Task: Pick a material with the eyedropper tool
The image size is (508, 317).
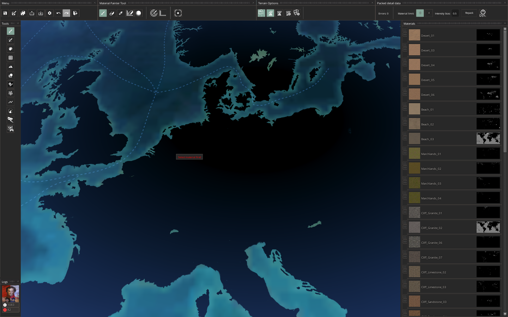Action: pyautogui.click(x=121, y=13)
